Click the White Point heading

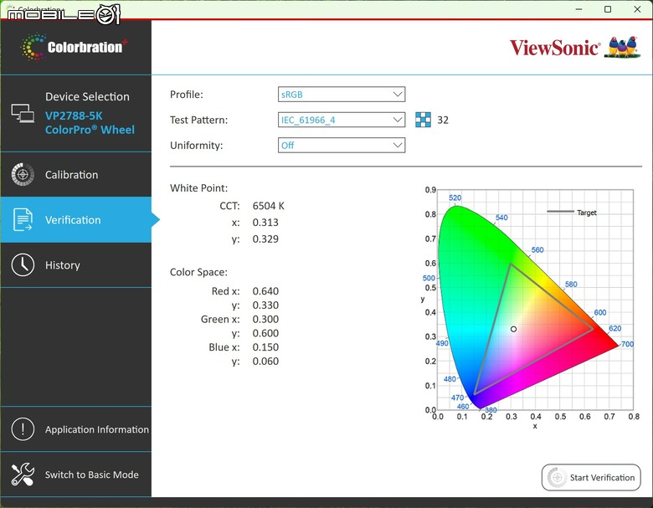pyautogui.click(x=198, y=187)
